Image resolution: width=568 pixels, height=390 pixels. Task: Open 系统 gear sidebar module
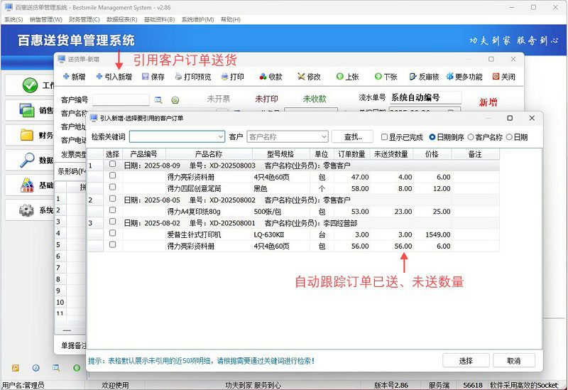(x=30, y=210)
